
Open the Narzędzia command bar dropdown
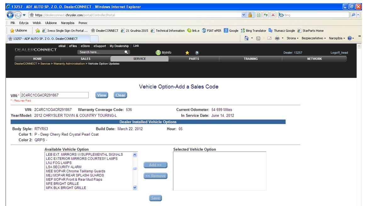pyautogui.click(x=337, y=38)
